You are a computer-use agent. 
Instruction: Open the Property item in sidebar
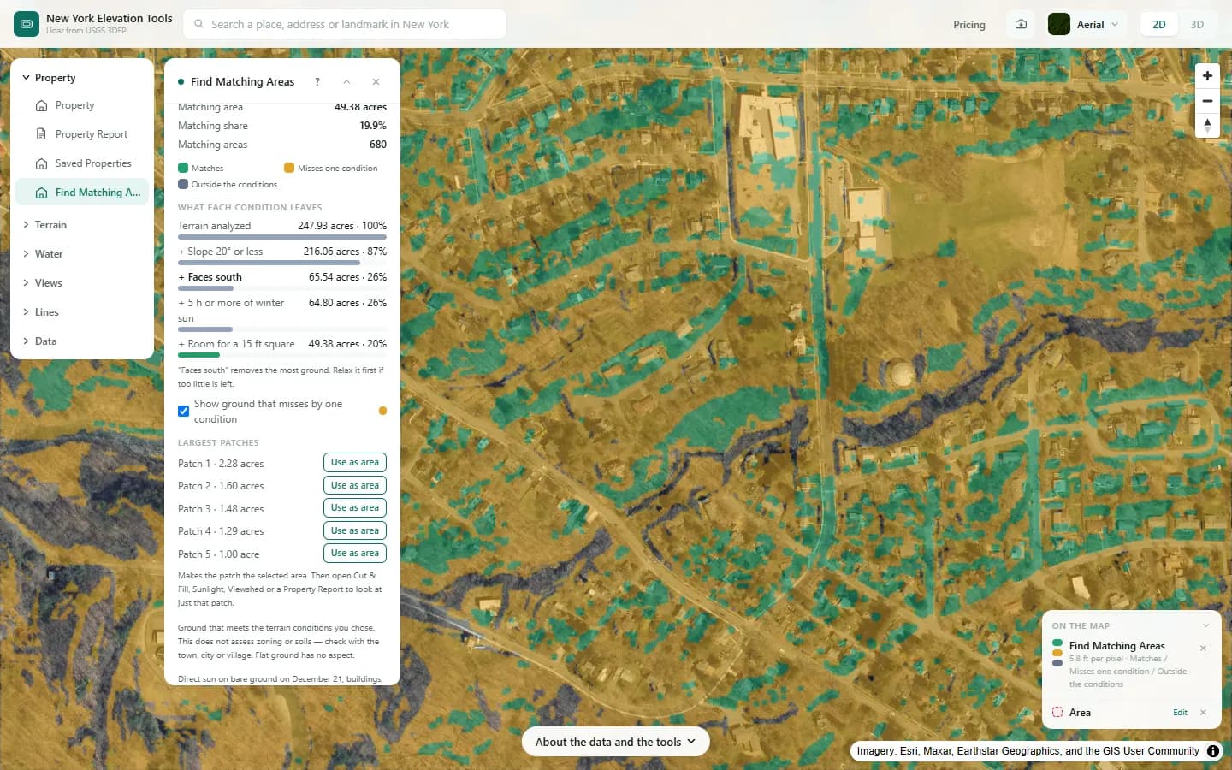82,105
